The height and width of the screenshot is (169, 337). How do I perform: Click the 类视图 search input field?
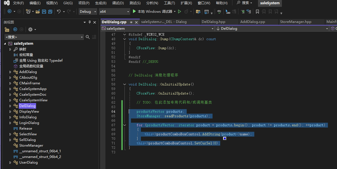tap(43, 37)
